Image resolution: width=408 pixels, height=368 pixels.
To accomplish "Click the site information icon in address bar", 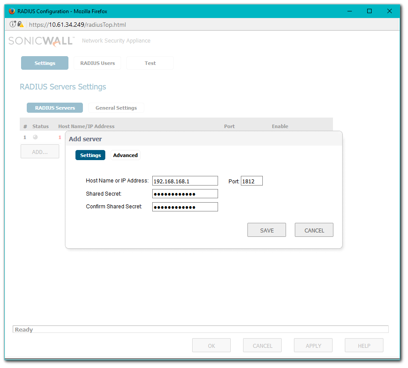I will click(x=13, y=25).
